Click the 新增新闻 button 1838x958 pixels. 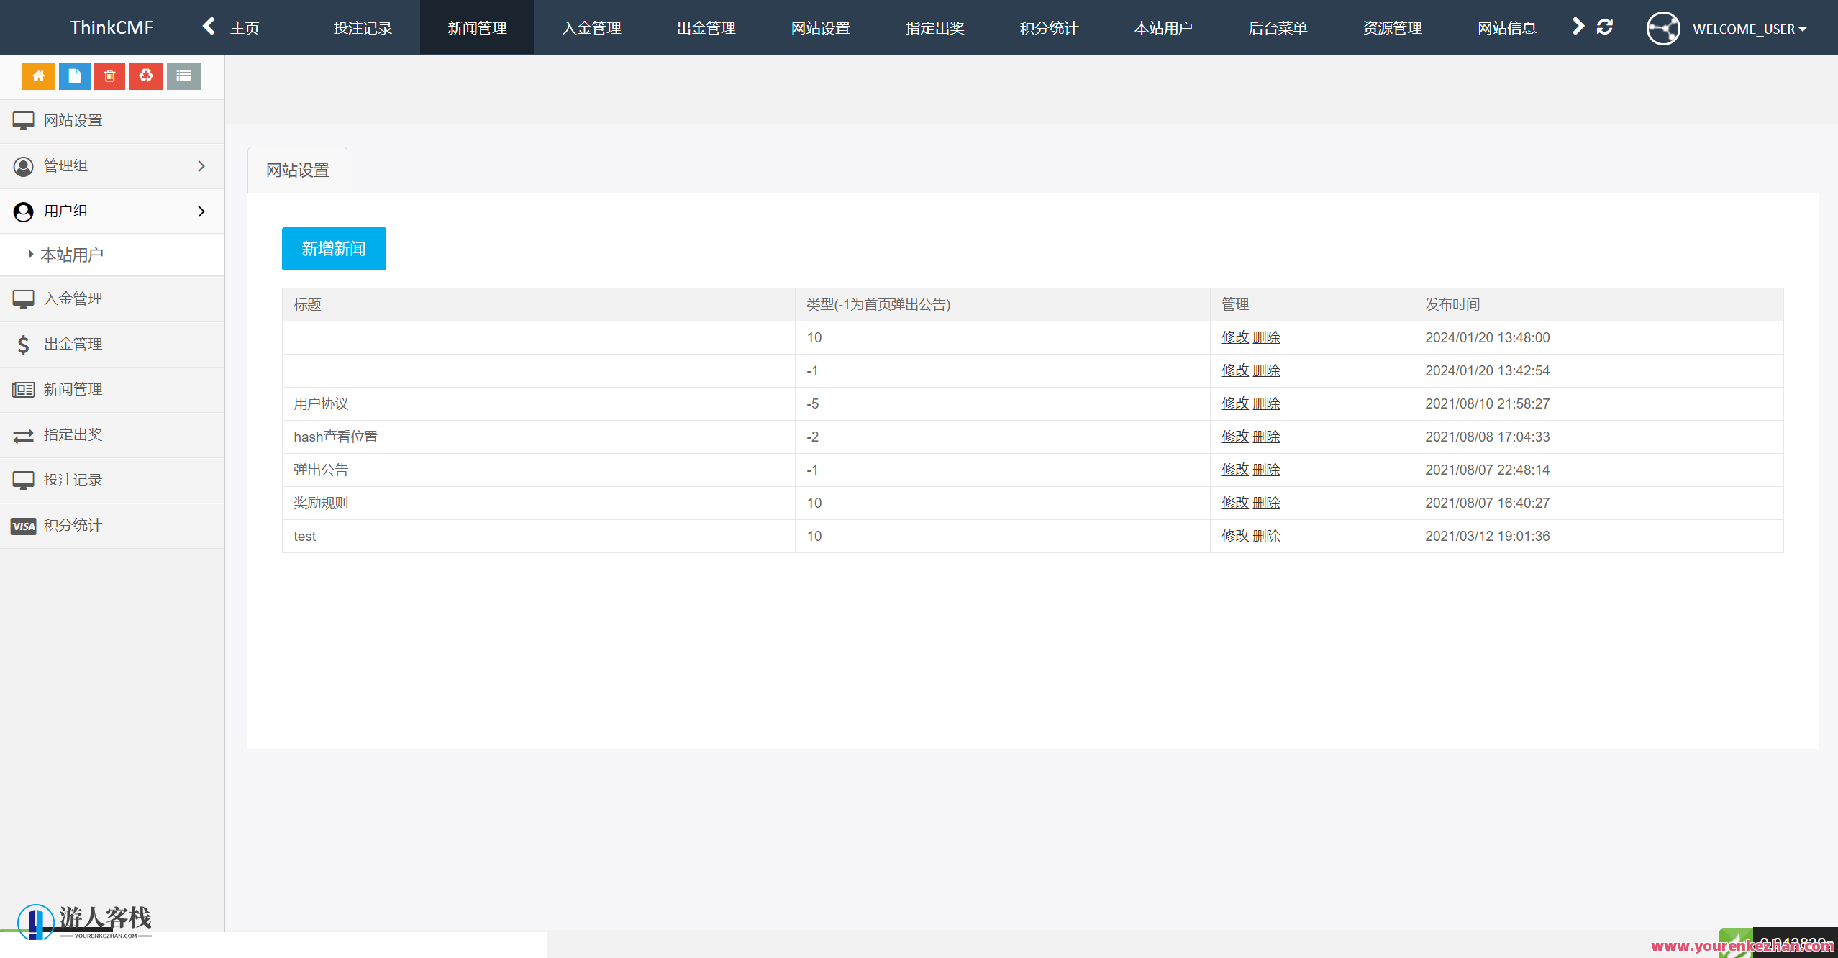(334, 249)
